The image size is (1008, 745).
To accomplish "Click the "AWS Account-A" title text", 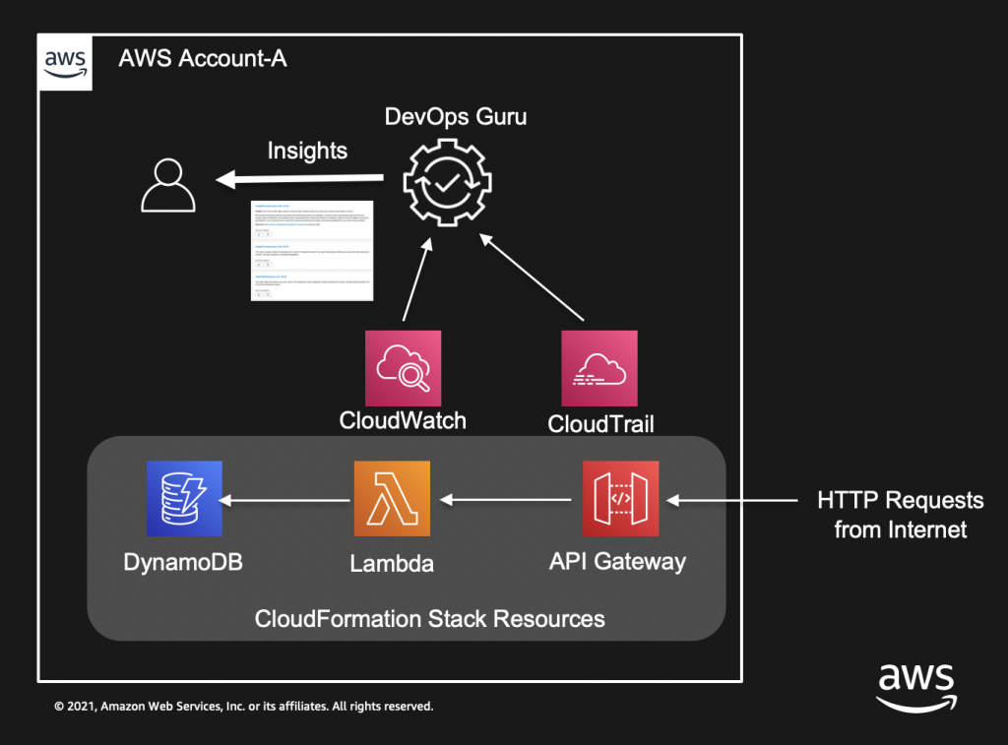I will tap(203, 58).
